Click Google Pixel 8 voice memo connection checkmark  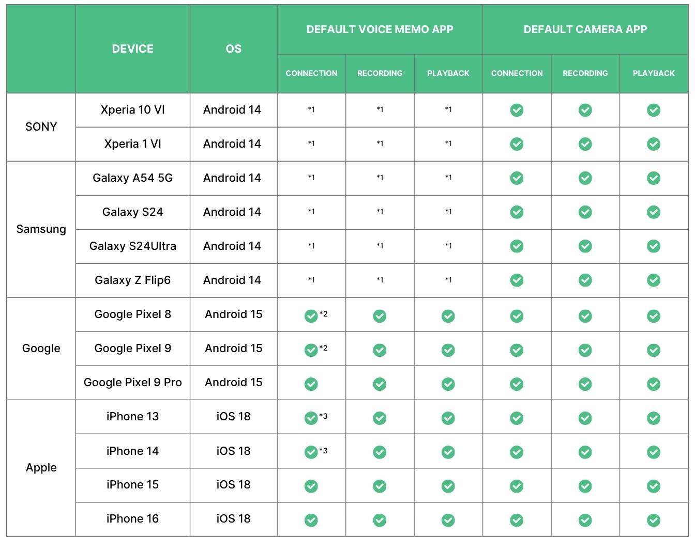(311, 316)
